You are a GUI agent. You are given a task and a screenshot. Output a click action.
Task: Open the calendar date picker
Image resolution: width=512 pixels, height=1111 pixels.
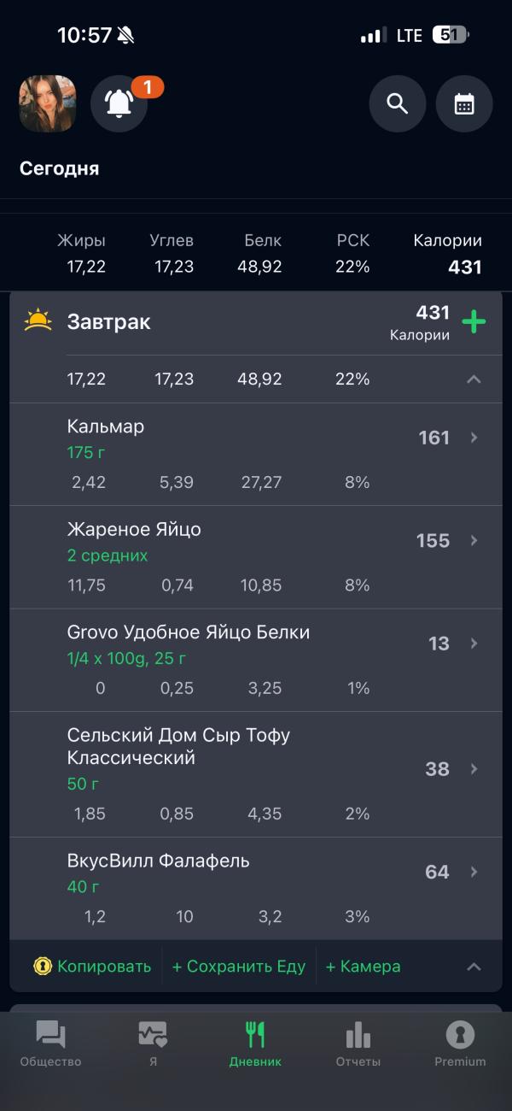click(x=464, y=104)
